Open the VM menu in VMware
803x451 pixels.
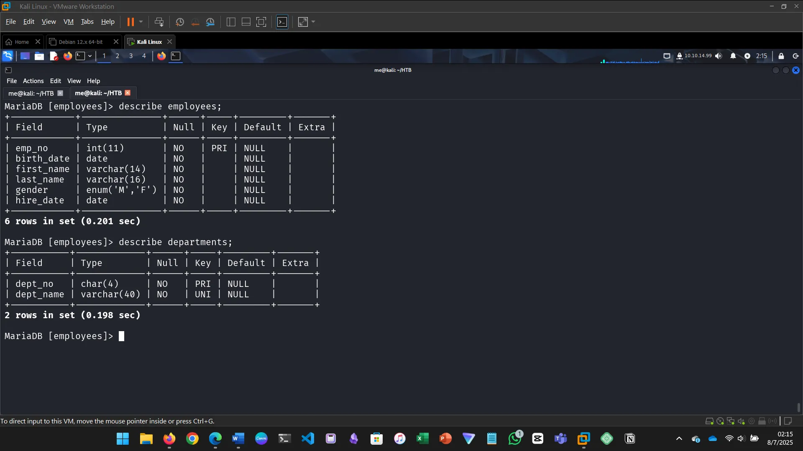click(x=68, y=22)
